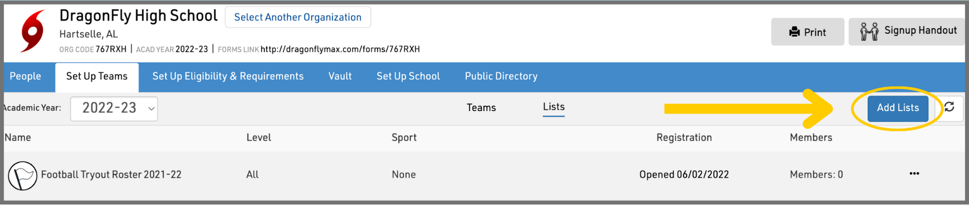Screen dimensions: 969x205
Task: Click the flag icon for Football Tryout Roster
Action: pos(23,175)
